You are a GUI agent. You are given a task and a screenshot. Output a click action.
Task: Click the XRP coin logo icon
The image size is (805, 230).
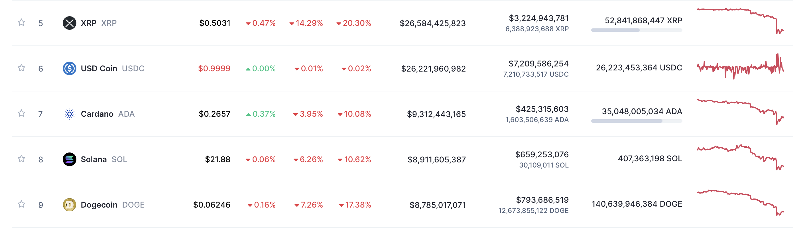click(x=69, y=23)
